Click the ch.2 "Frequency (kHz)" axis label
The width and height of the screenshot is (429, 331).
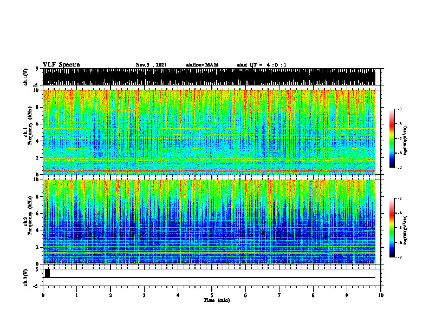(30, 215)
